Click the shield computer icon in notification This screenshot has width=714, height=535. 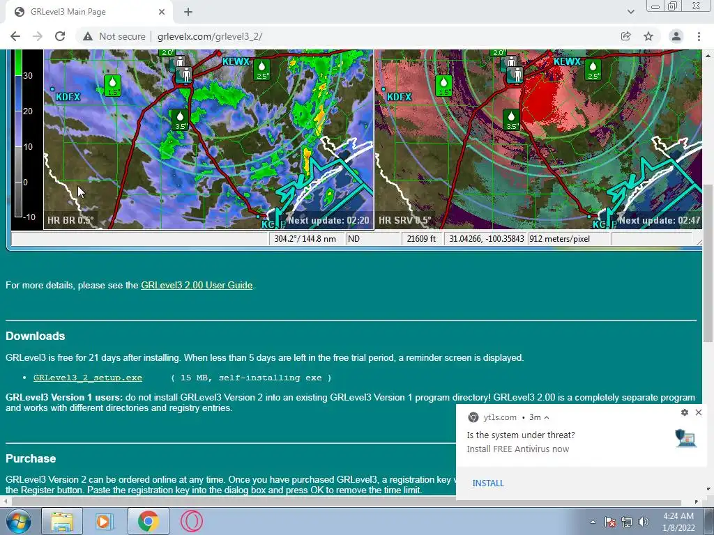(x=686, y=438)
